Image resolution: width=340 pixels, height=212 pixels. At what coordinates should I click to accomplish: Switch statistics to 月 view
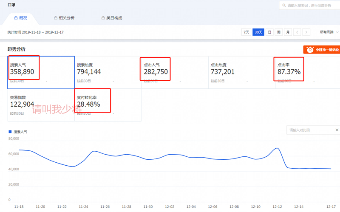click(288, 32)
